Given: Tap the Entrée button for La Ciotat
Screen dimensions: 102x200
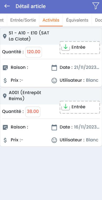Looking at the screenshot, I should click(x=80, y=48).
